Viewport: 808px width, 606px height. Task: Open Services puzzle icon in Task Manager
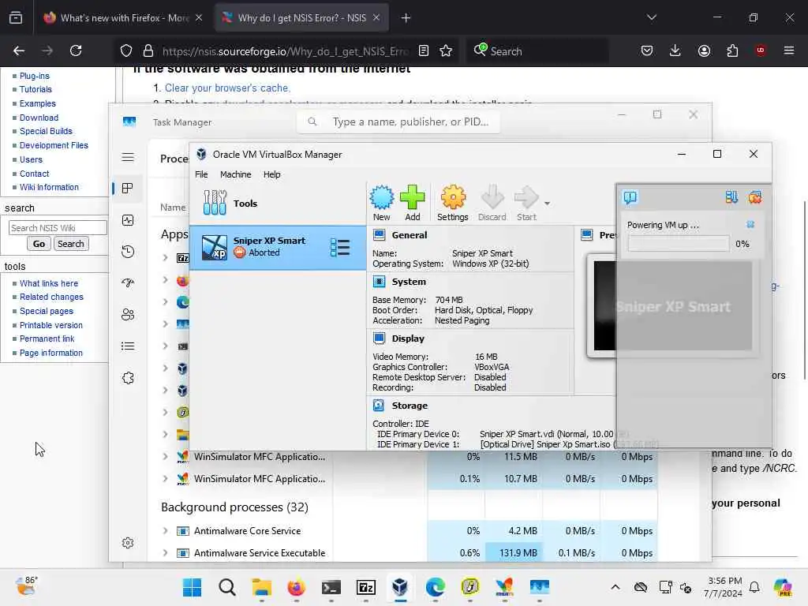tap(128, 378)
